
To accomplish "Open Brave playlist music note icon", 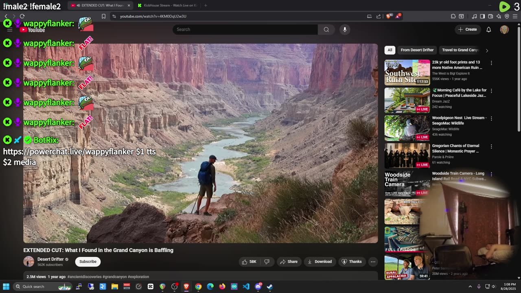I will point(474,16).
